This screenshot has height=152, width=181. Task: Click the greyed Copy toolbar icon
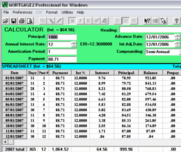click(43, 21)
